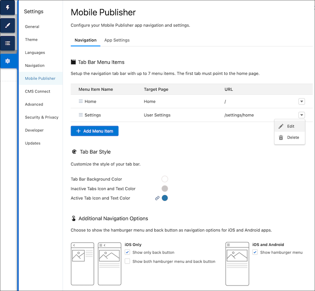Open the lightning bolt icon at top left
The height and width of the screenshot is (291, 315).
coord(7,8)
